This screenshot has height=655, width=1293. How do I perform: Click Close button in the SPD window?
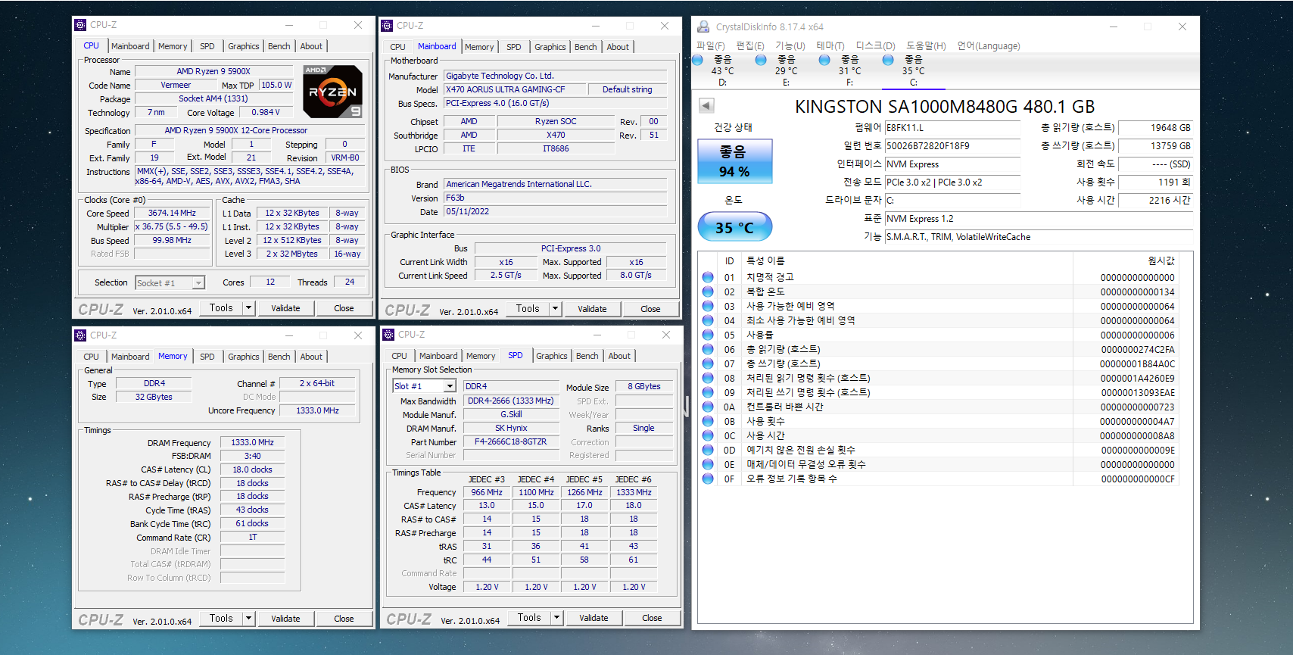652,618
